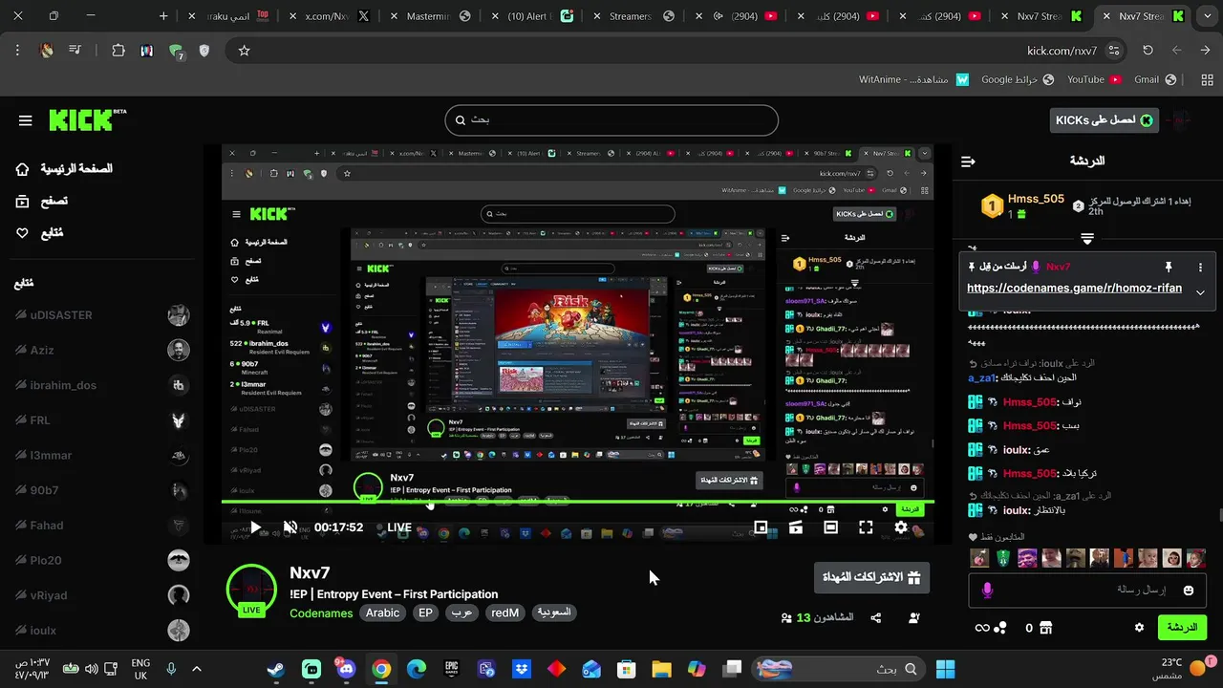Open the codenames.game pinned link
Viewport: 1223px width, 688px height.
pyautogui.click(x=1074, y=288)
